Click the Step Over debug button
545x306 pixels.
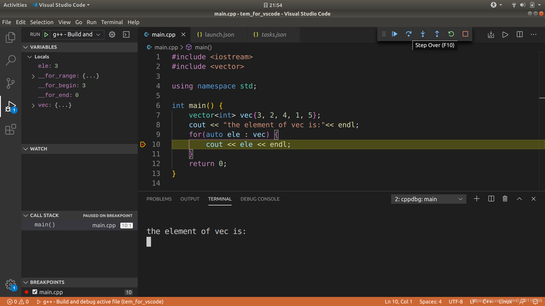pos(408,34)
